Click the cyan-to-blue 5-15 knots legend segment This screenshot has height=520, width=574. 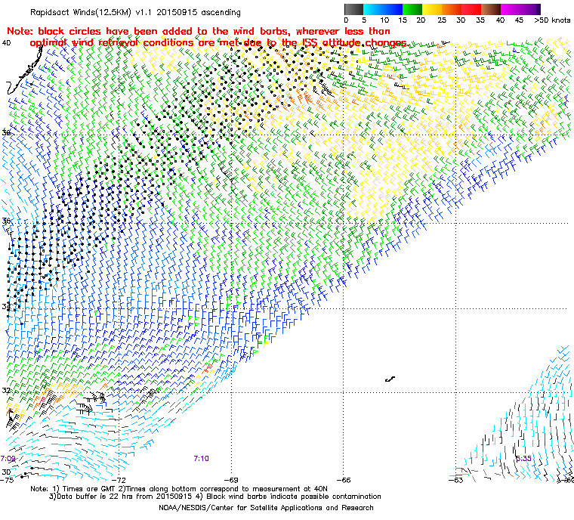pyautogui.click(x=383, y=9)
